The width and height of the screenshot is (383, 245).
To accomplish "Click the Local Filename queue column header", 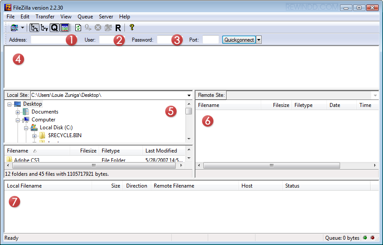I will (48, 186).
